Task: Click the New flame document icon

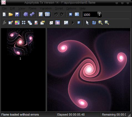Action: coord(4,14)
